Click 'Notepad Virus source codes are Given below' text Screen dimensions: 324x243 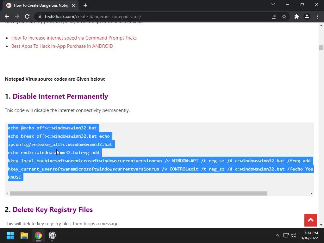pos(55,79)
